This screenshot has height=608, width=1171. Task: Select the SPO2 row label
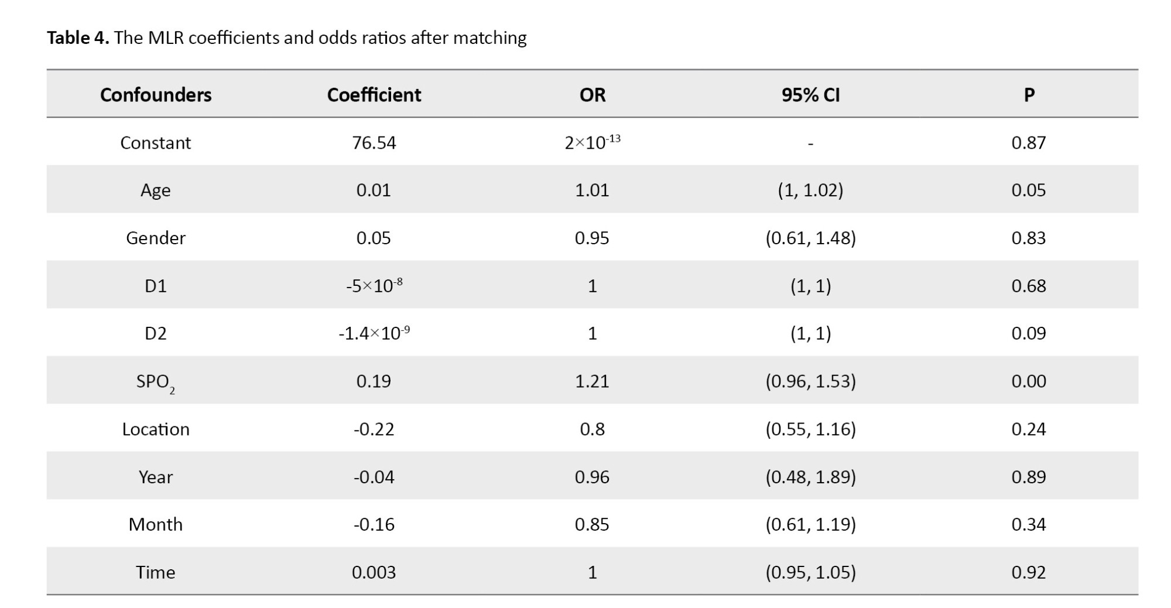tap(156, 382)
